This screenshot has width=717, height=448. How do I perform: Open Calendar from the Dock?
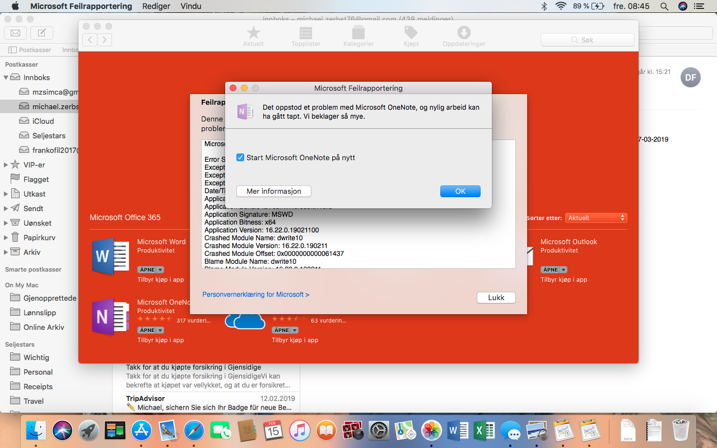[x=273, y=431]
